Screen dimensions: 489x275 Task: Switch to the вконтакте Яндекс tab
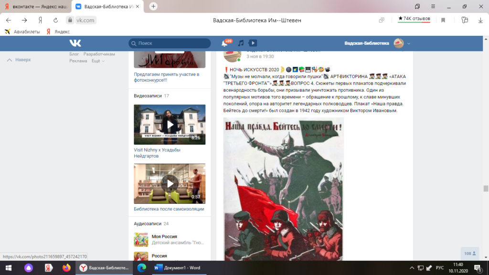click(x=36, y=7)
